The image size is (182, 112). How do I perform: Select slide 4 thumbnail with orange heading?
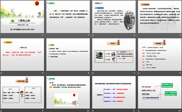coord(160,17)
